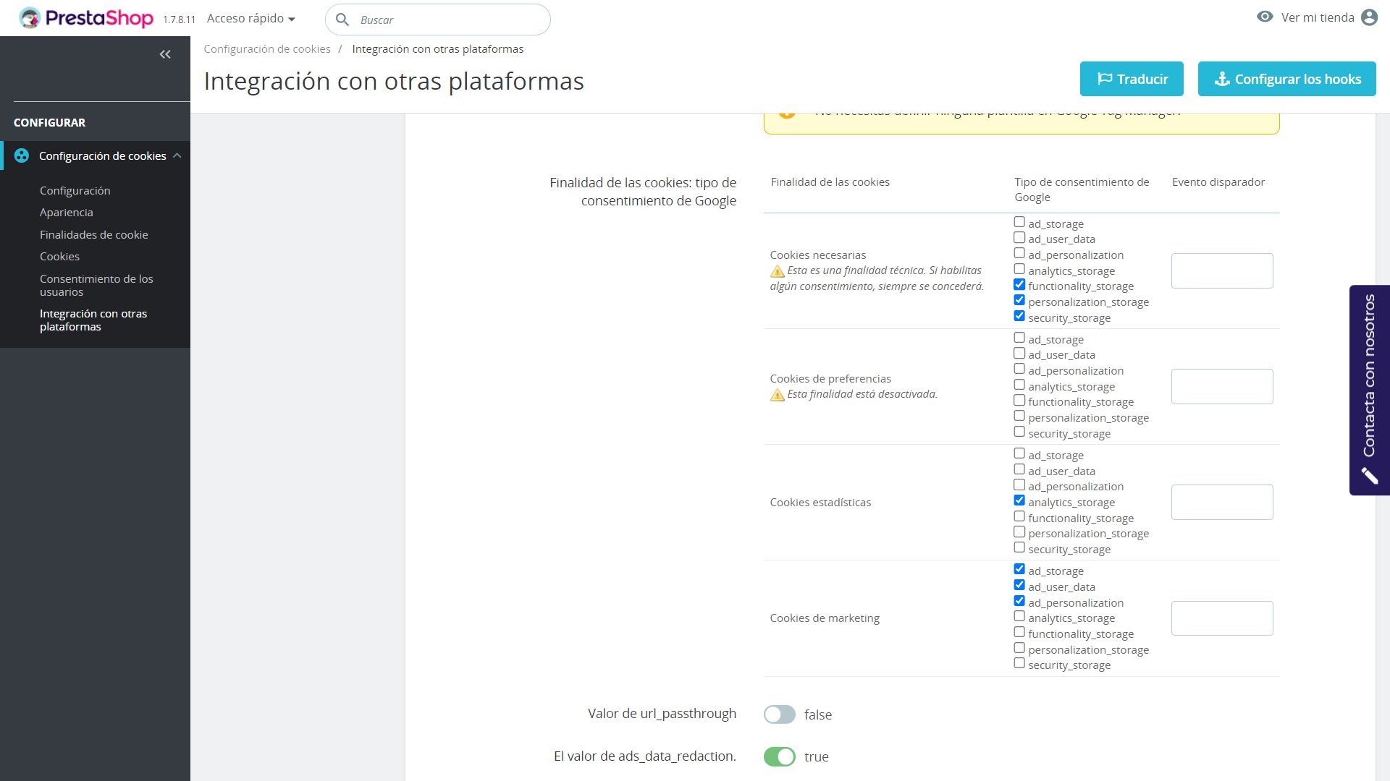Collapse the Configuración de cookies menu chevron
Image resolution: width=1390 pixels, height=781 pixels.
coord(177,155)
